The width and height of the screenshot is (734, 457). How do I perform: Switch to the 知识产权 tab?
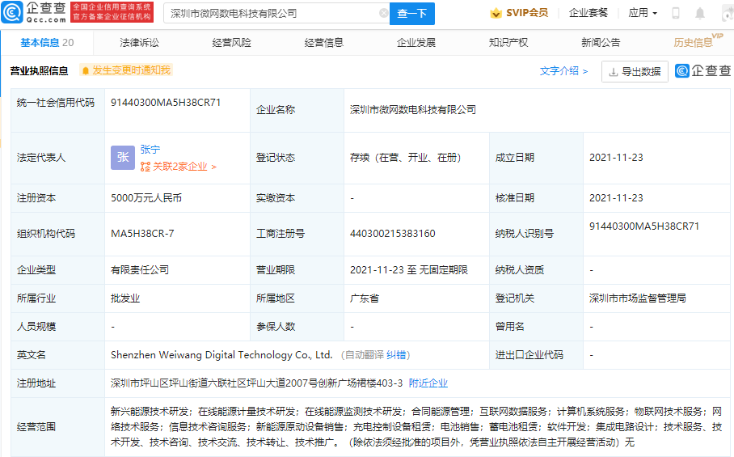(x=508, y=43)
